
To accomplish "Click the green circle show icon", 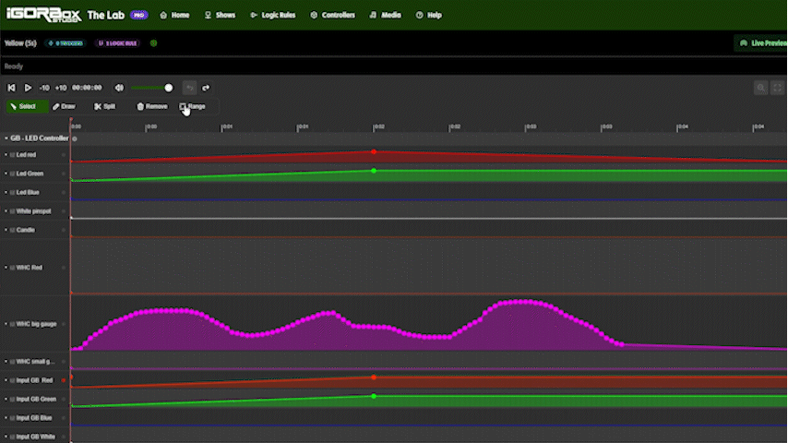I will tap(154, 43).
